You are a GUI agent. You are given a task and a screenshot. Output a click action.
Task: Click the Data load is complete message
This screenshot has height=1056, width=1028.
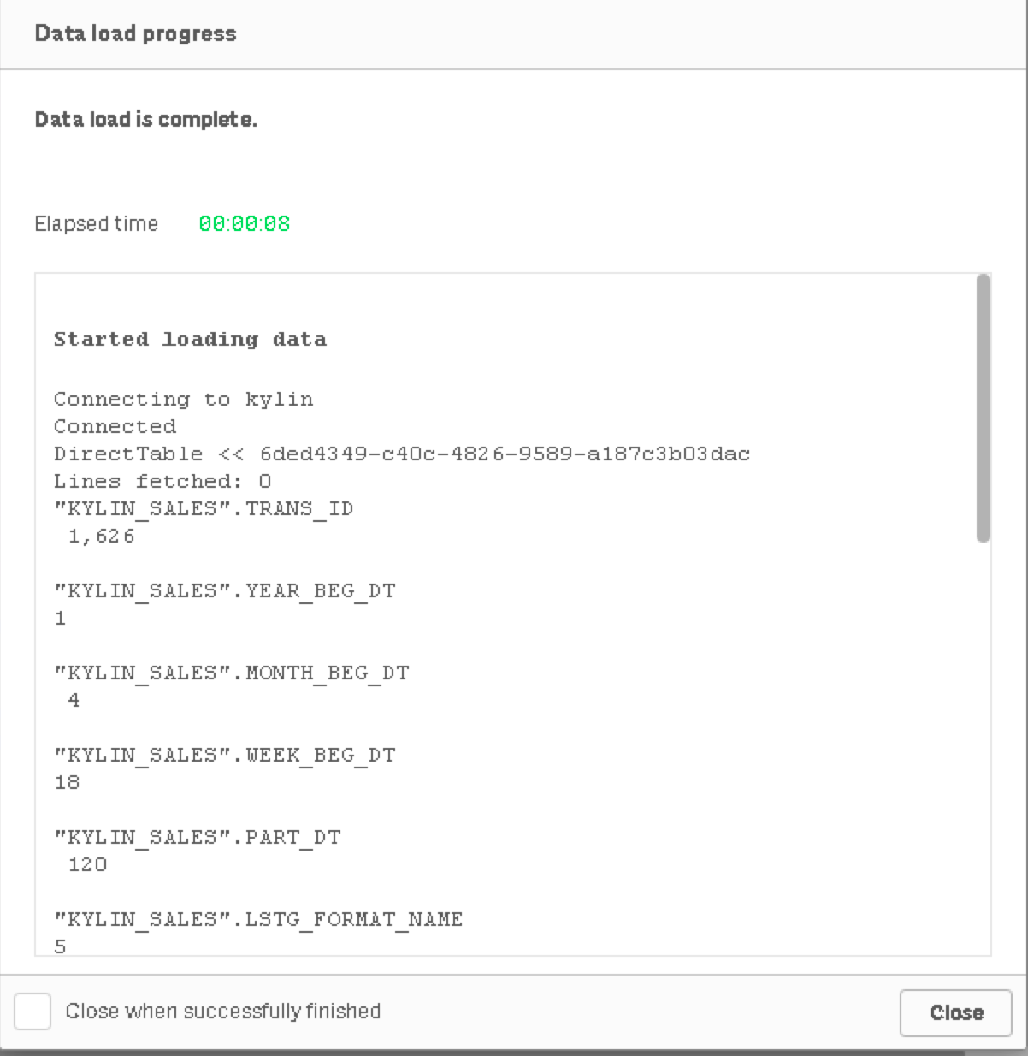[x=145, y=119]
